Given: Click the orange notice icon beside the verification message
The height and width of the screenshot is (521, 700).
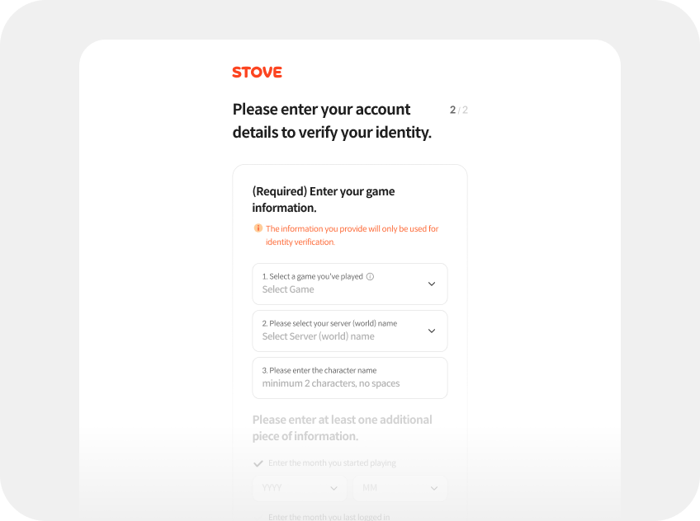Looking at the screenshot, I should coord(258,228).
